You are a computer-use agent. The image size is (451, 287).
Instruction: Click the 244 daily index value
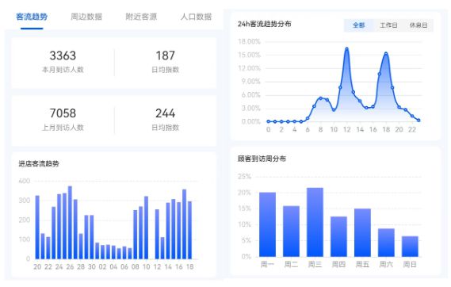click(166, 113)
